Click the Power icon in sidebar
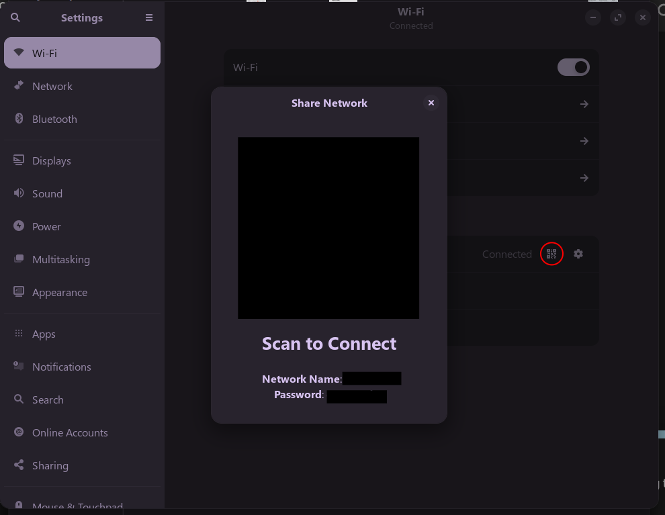 point(19,226)
